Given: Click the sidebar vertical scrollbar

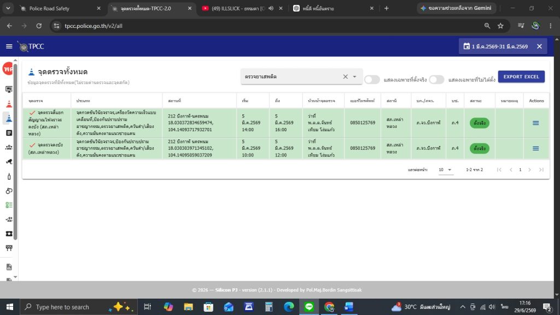Looking at the screenshot, I should click(x=15, y=152).
